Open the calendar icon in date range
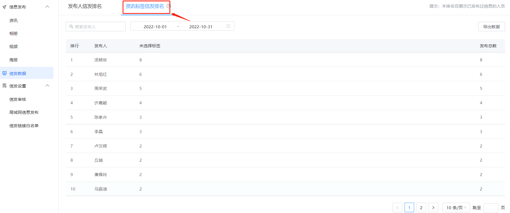This screenshot has height=213, width=510. pos(228,26)
